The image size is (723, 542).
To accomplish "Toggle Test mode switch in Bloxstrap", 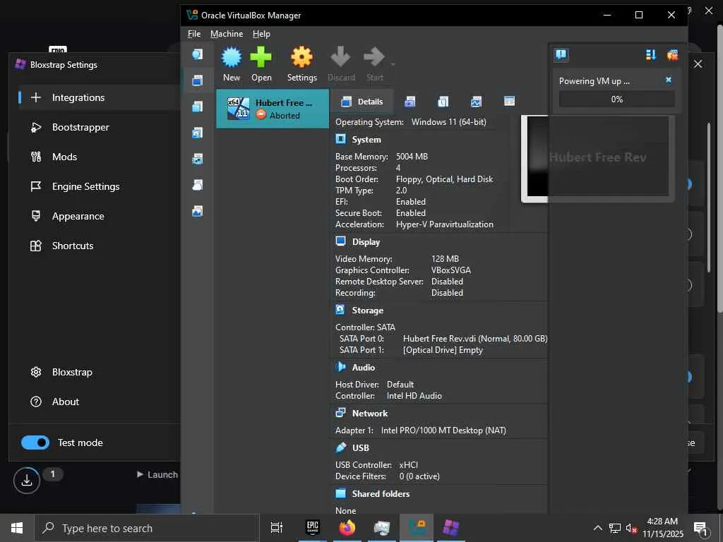I will (x=35, y=442).
